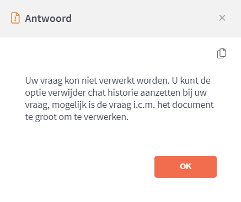Click the line starting 'optie verwijder chat historie'
This screenshot has width=241, height=202.
[x=116, y=92]
